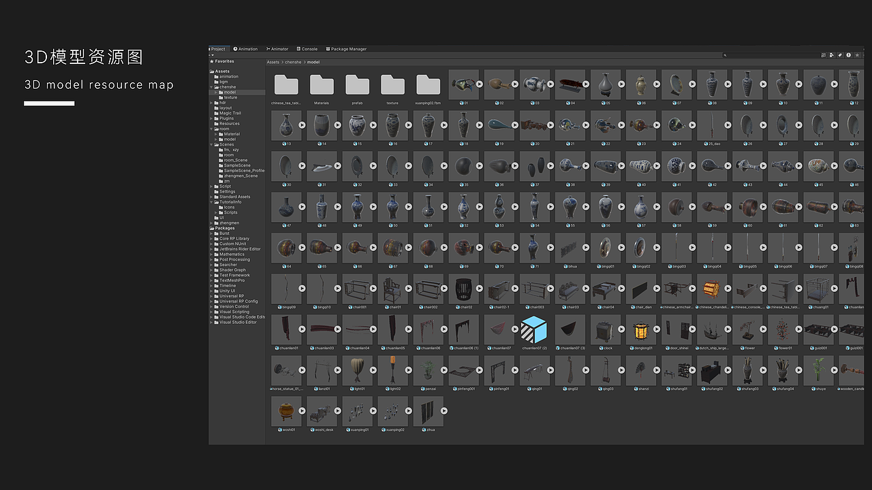Click the Search by Label tag icon
The width and height of the screenshot is (872, 490).
840,55
